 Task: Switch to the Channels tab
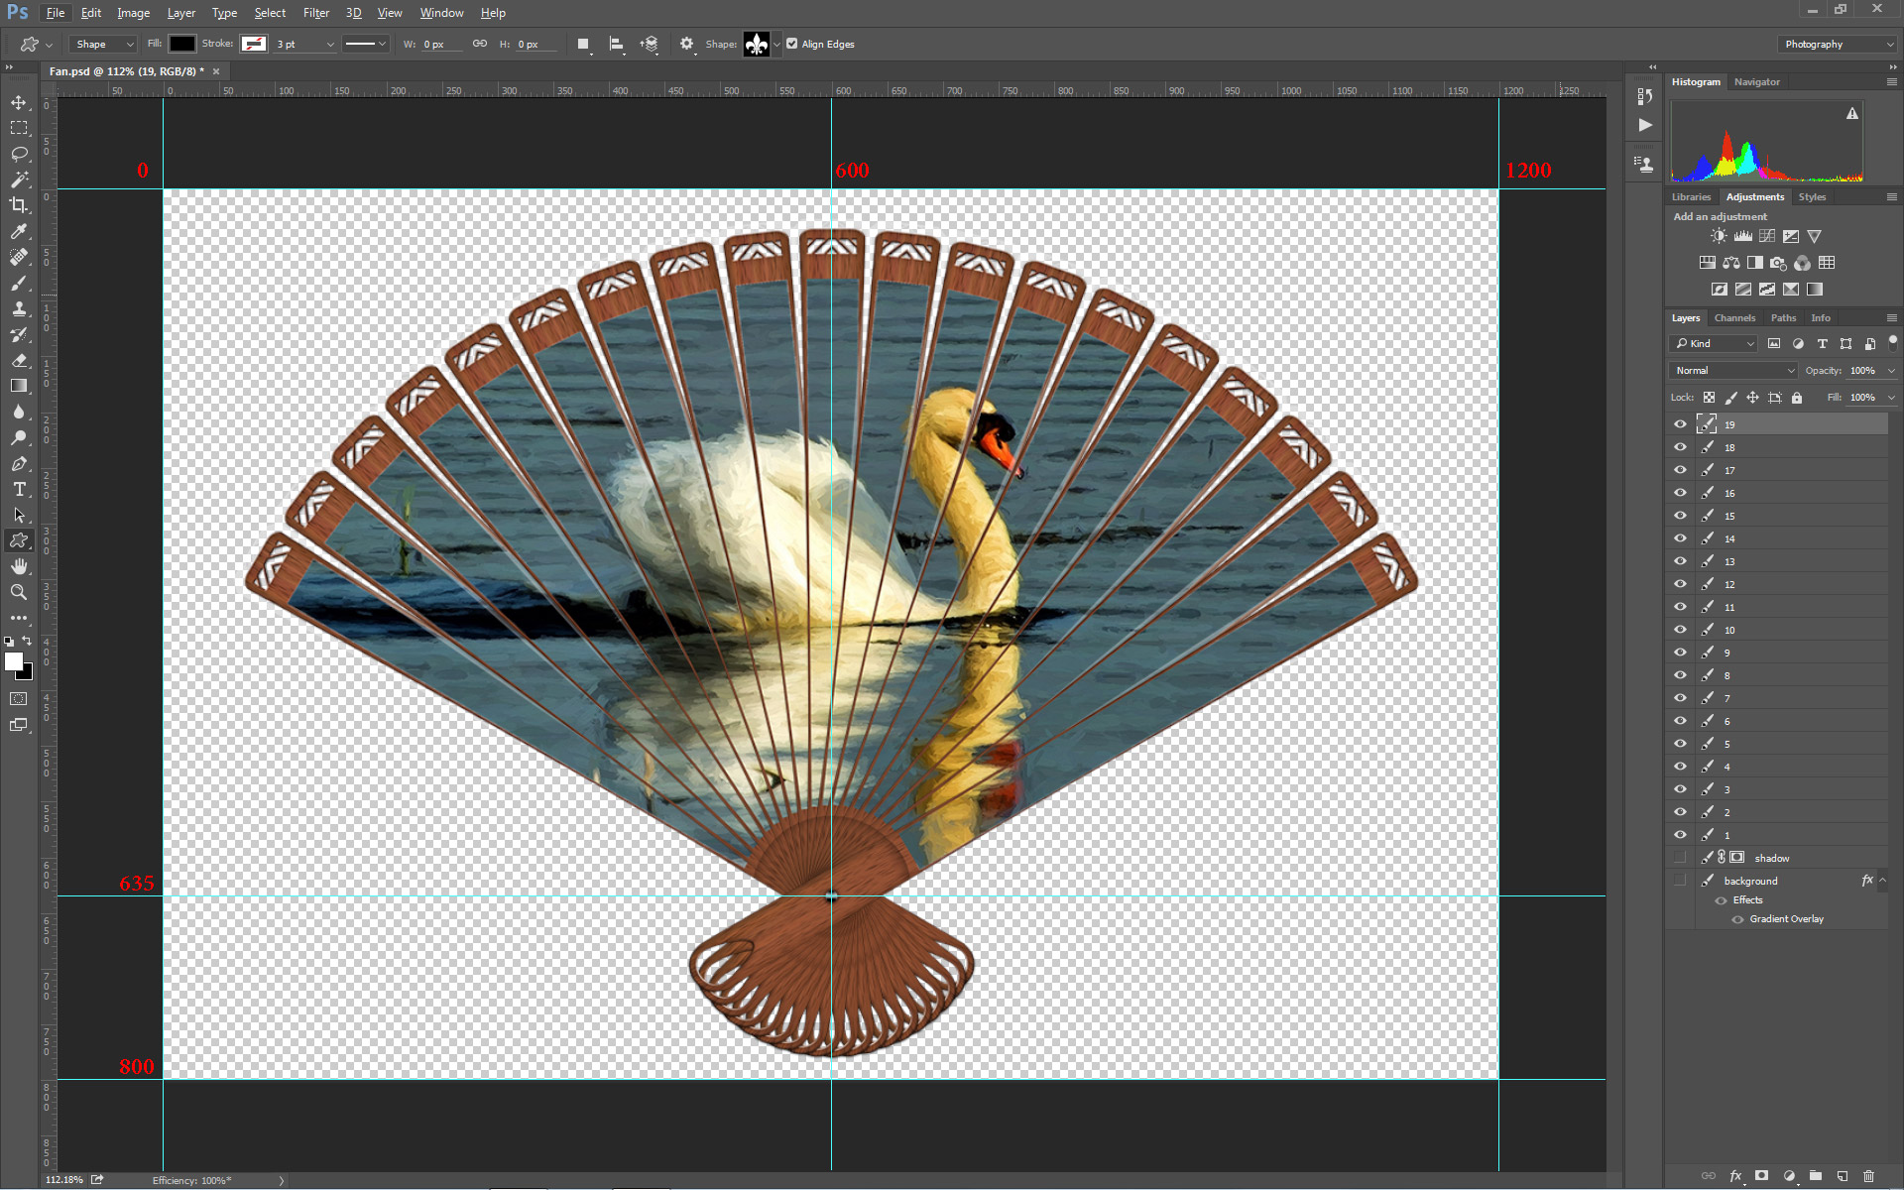coord(1734,318)
